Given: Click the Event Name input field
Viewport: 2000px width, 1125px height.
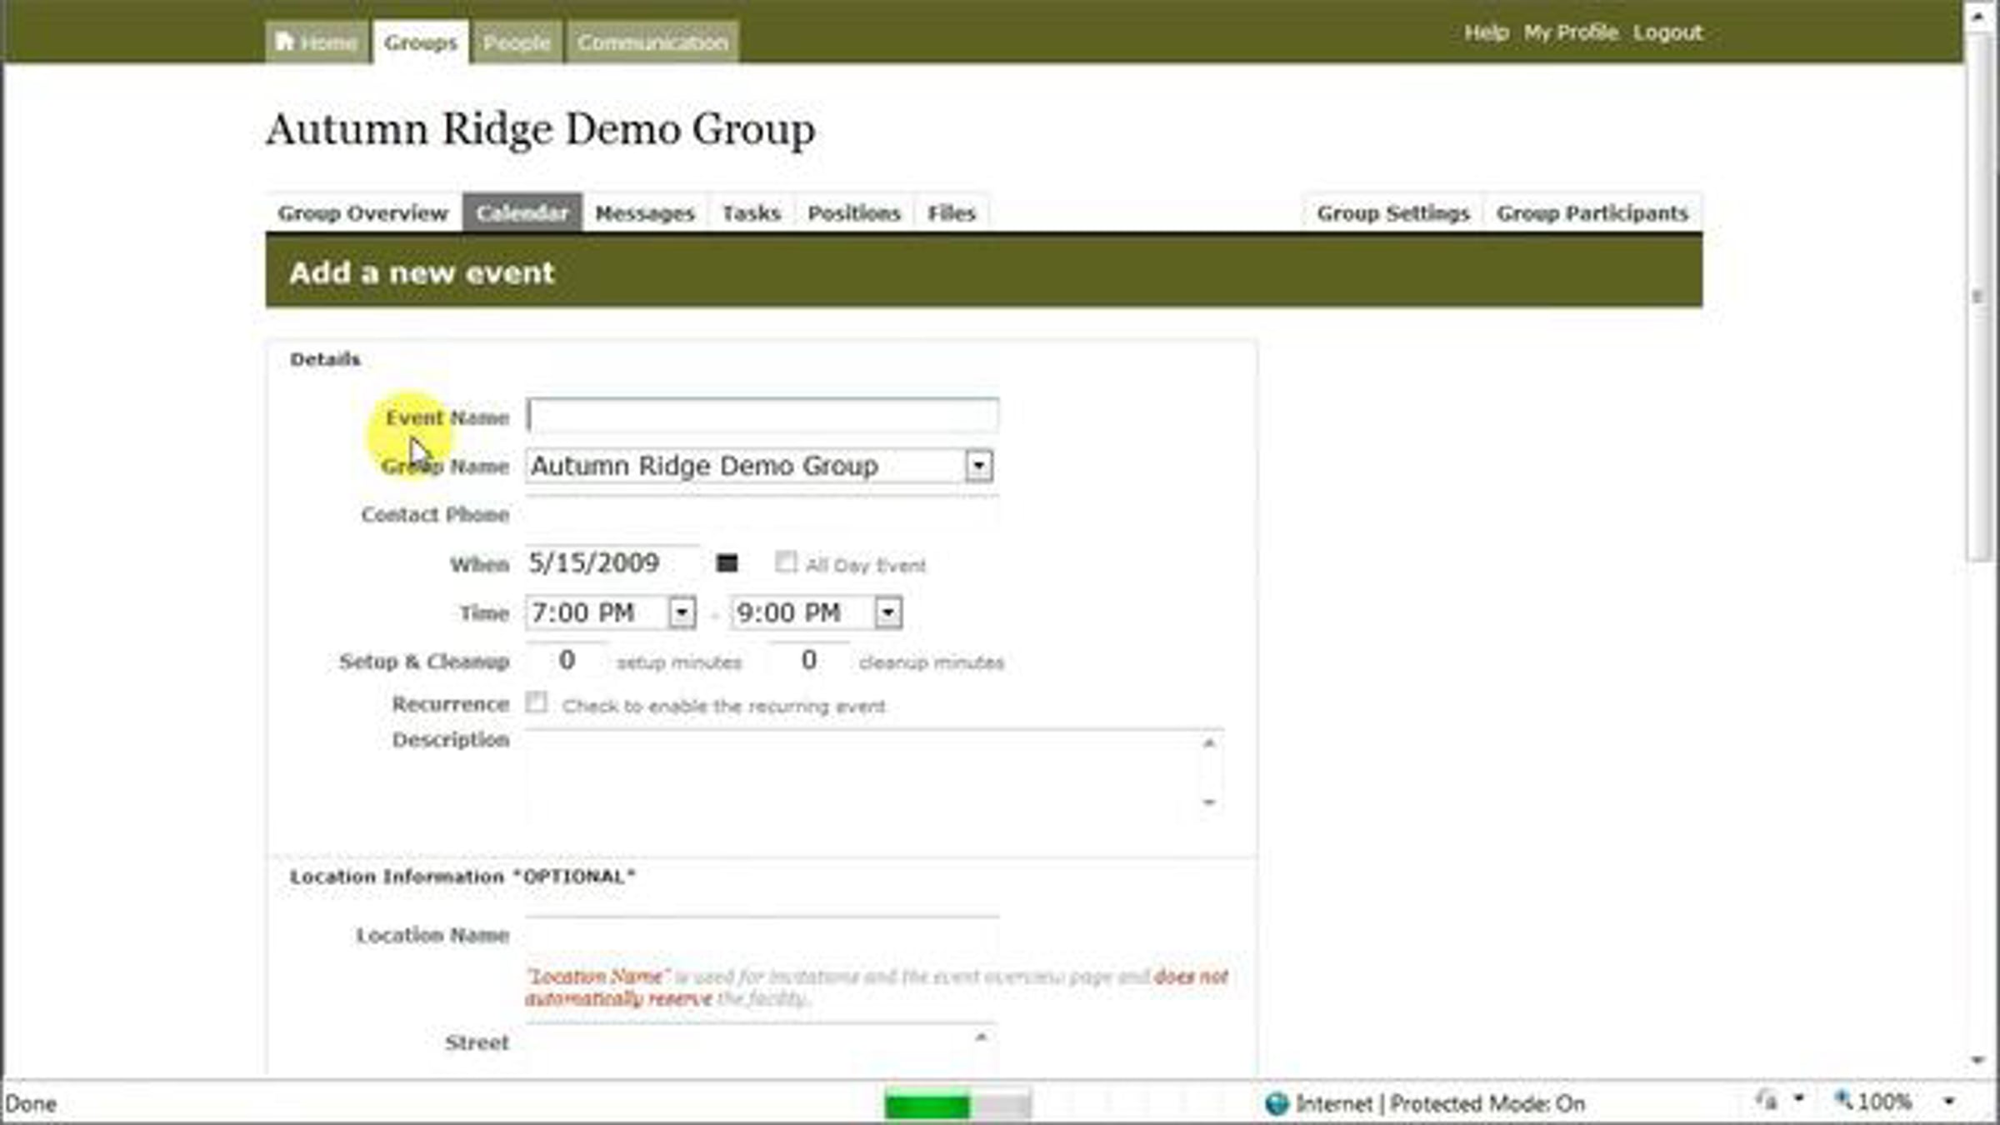Looking at the screenshot, I should tap(762, 415).
